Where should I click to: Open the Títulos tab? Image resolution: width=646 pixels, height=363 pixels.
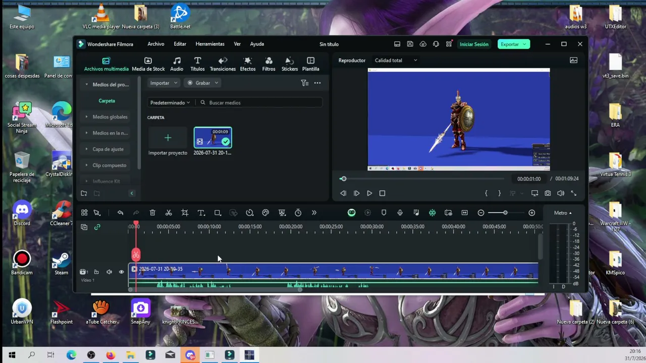197,64
